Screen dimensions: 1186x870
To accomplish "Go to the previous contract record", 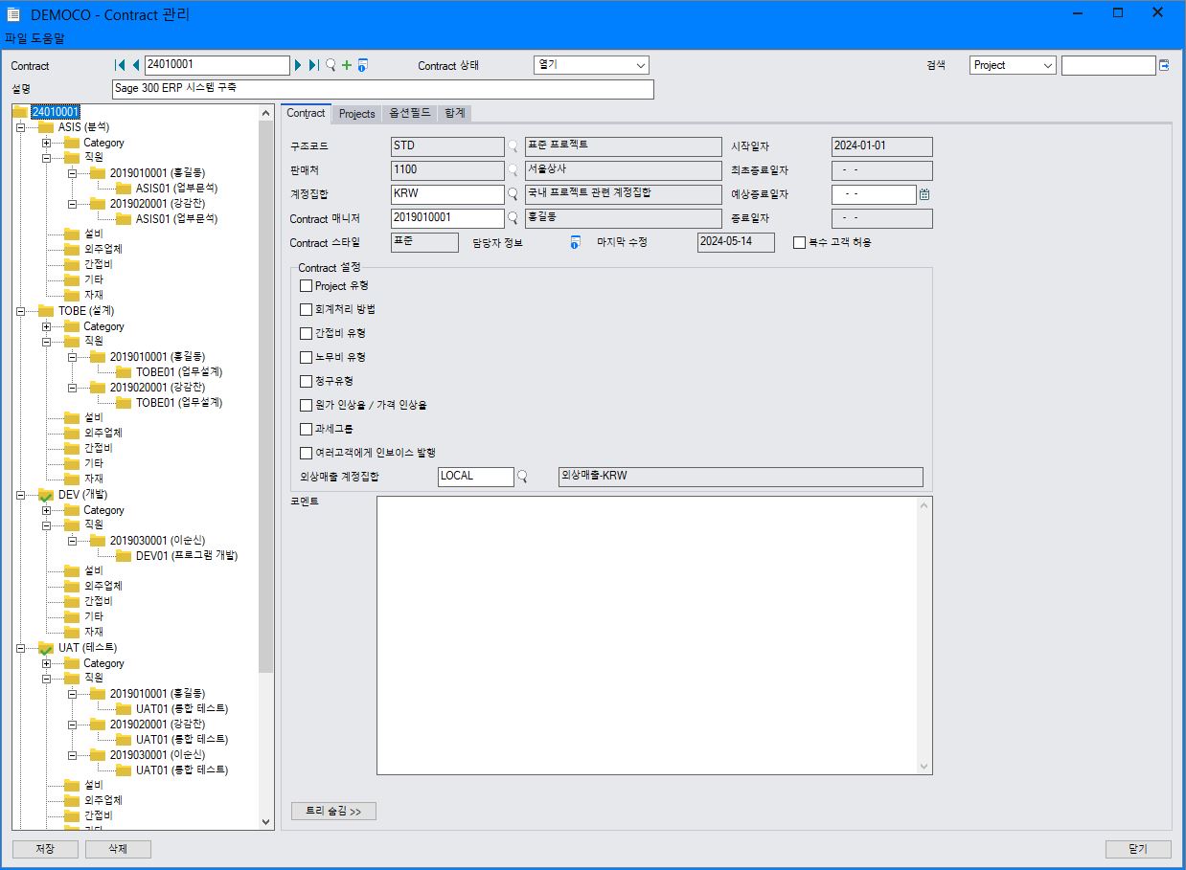I will click(x=135, y=65).
